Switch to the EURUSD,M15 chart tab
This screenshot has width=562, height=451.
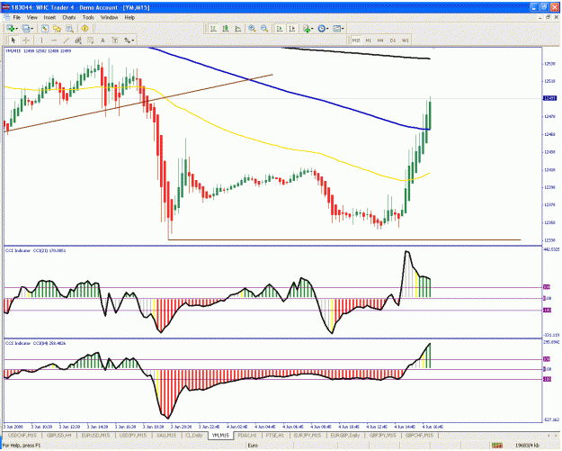click(x=95, y=435)
